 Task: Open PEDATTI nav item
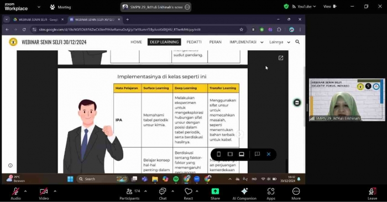tap(194, 42)
